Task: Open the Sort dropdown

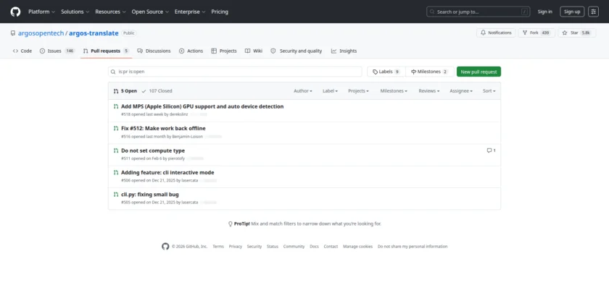Action: click(x=489, y=91)
